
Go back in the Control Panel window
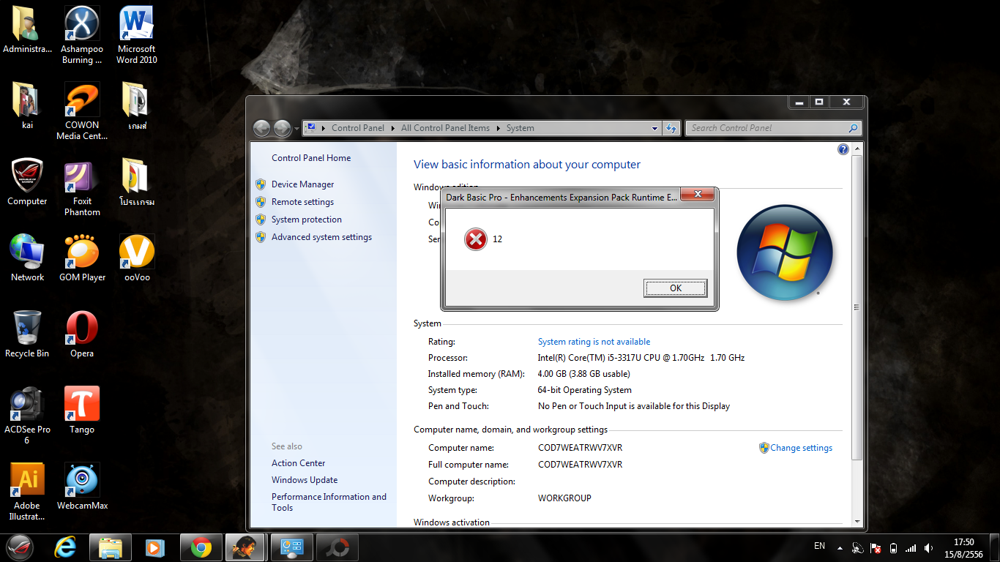(x=262, y=128)
